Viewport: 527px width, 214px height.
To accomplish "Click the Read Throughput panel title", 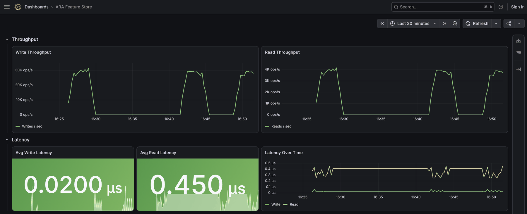I will 282,52.
